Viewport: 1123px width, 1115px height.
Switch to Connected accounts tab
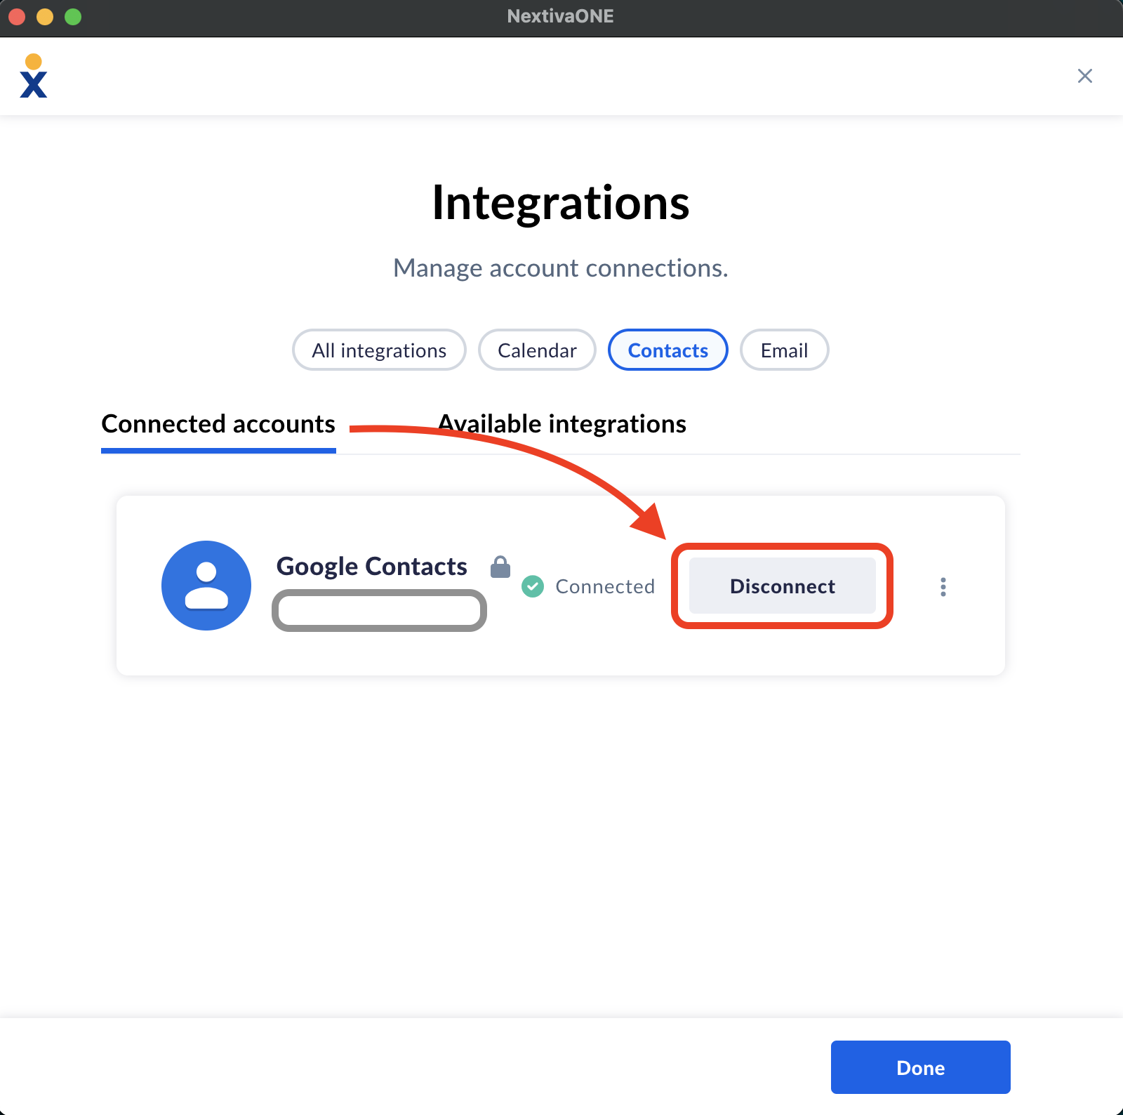218,424
